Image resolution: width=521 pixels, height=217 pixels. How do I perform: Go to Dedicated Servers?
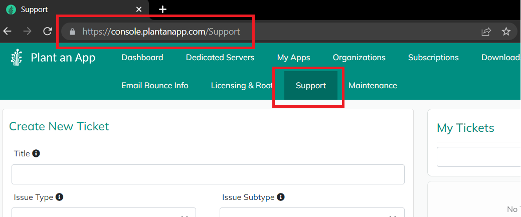(x=220, y=58)
